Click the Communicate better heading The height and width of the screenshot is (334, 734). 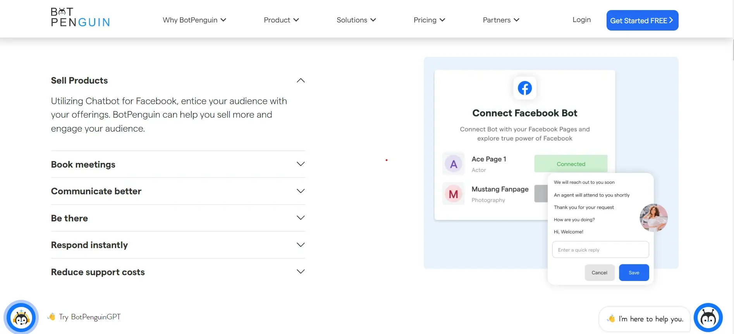(x=96, y=191)
